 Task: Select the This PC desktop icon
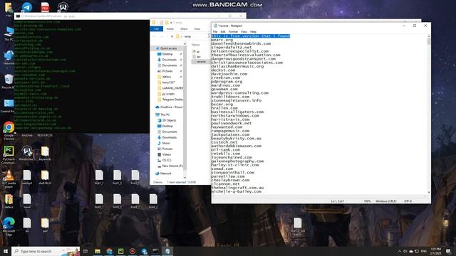tap(9, 33)
